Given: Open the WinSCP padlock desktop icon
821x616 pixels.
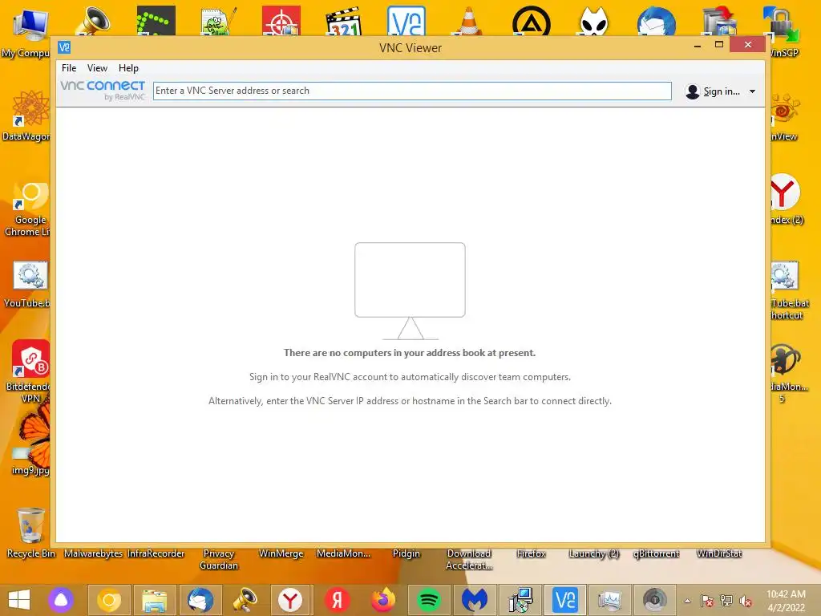Looking at the screenshot, I should click(782, 25).
